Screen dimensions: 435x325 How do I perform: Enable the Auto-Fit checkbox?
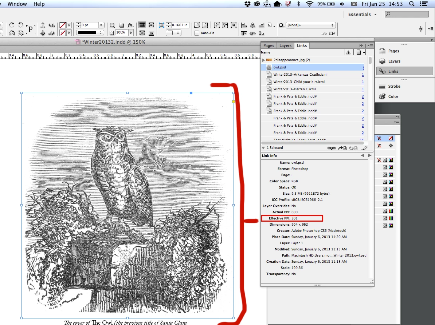[x=197, y=33]
